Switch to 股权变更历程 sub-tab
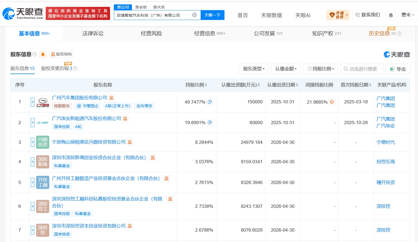Screen dimensions: 418x242 57,68
